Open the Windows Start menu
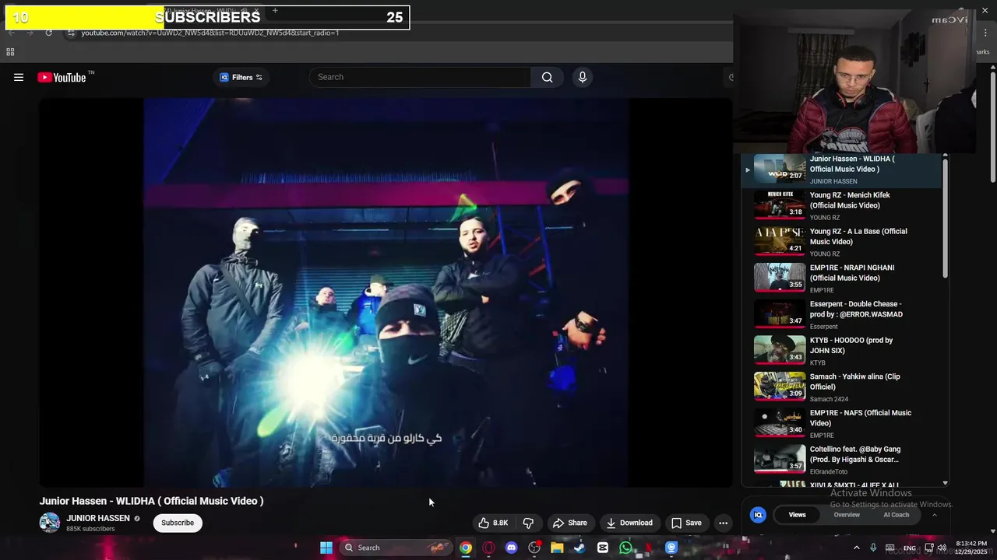Screen dimensions: 997x560 326,548
